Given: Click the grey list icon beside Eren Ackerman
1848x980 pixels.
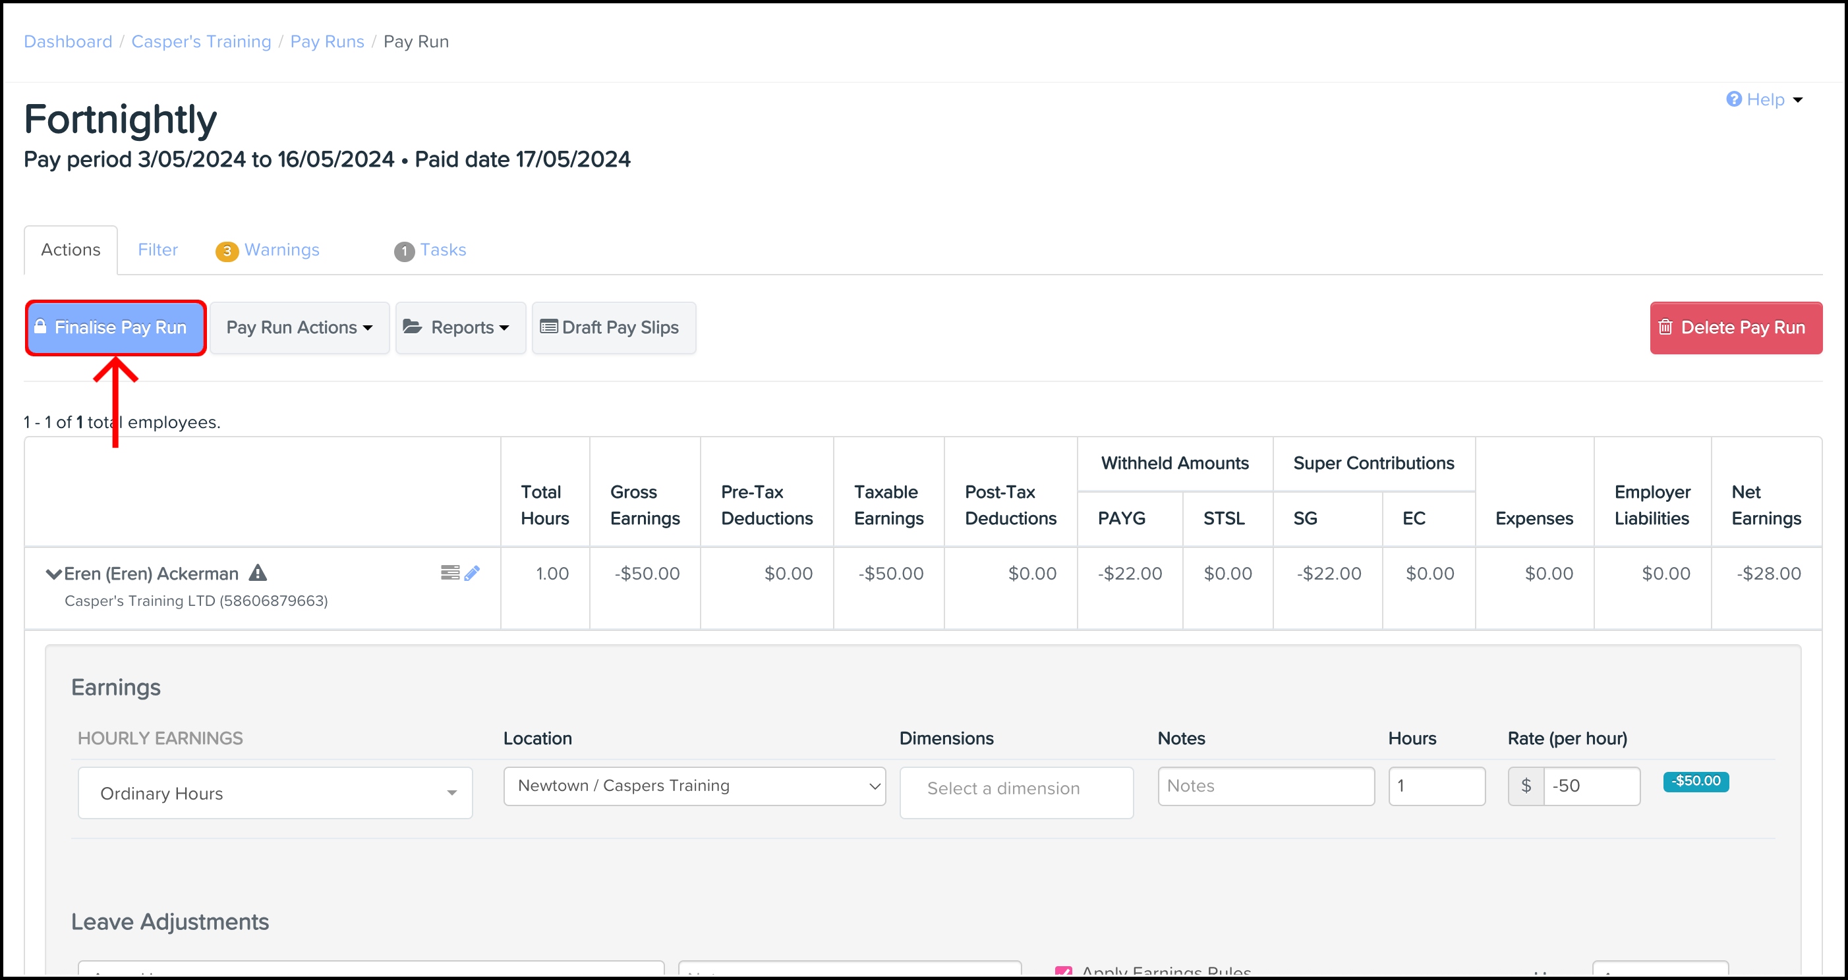Looking at the screenshot, I should [x=449, y=572].
